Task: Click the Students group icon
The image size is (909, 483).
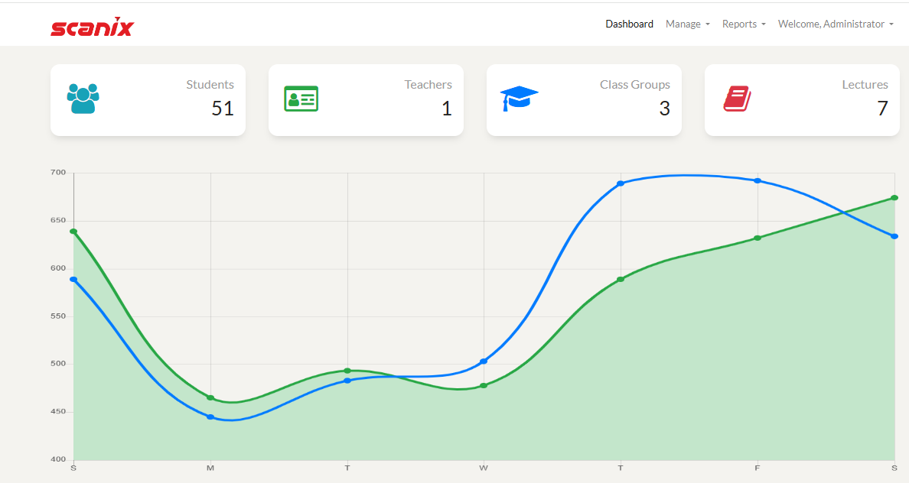Action: [83, 99]
